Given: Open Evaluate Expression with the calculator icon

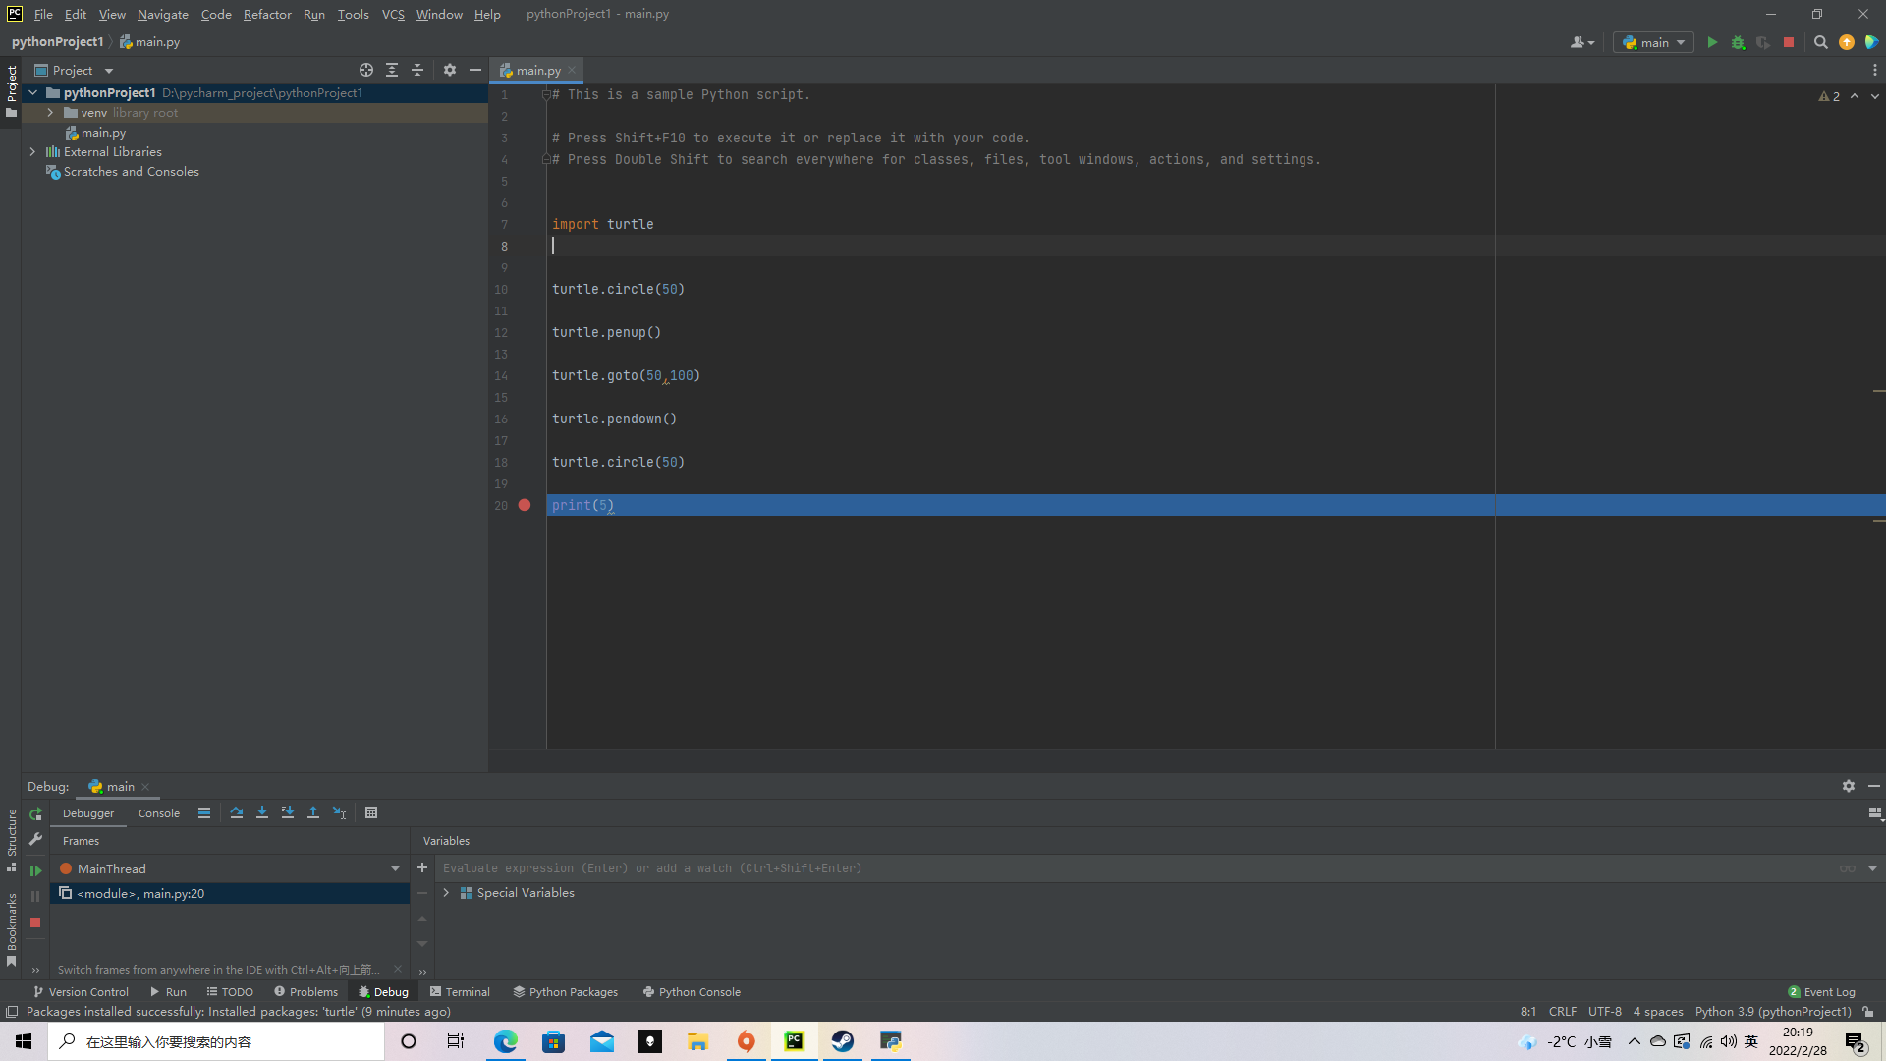Looking at the screenshot, I should [371, 812].
